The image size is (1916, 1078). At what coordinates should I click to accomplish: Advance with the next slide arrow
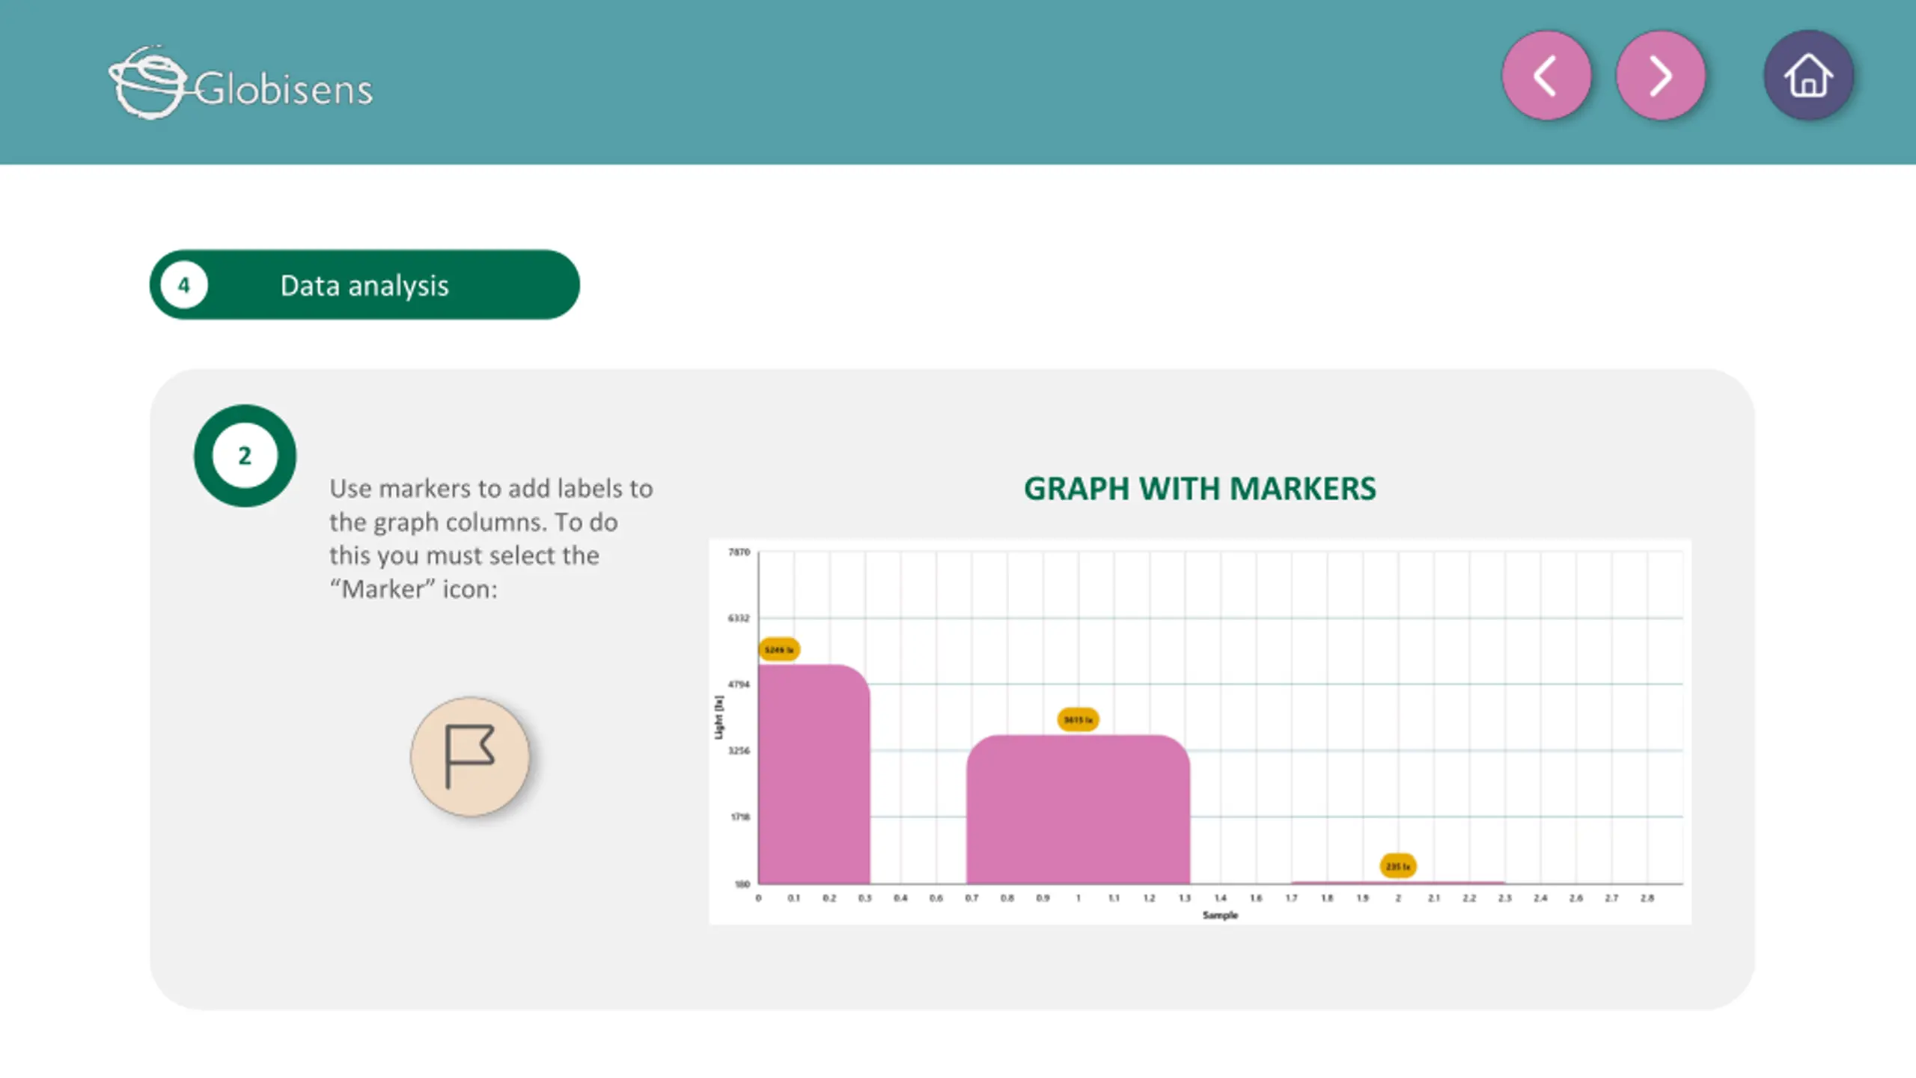click(1661, 76)
